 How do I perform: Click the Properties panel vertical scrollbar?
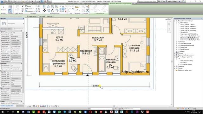point(23,62)
